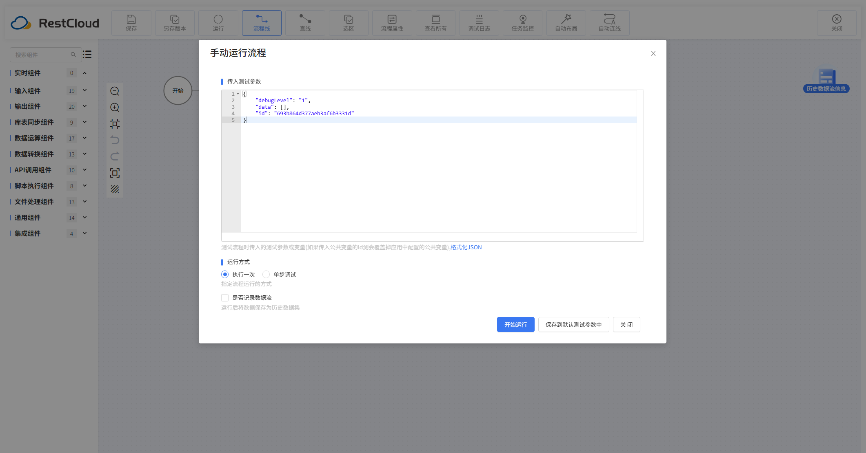Select the 执行一次 radio option
This screenshot has width=866, height=453.
pyautogui.click(x=225, y=275)
